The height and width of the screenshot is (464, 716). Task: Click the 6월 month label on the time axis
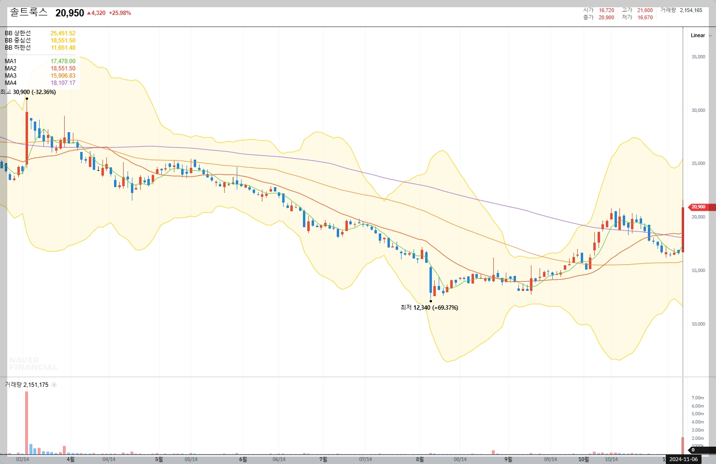243,460
